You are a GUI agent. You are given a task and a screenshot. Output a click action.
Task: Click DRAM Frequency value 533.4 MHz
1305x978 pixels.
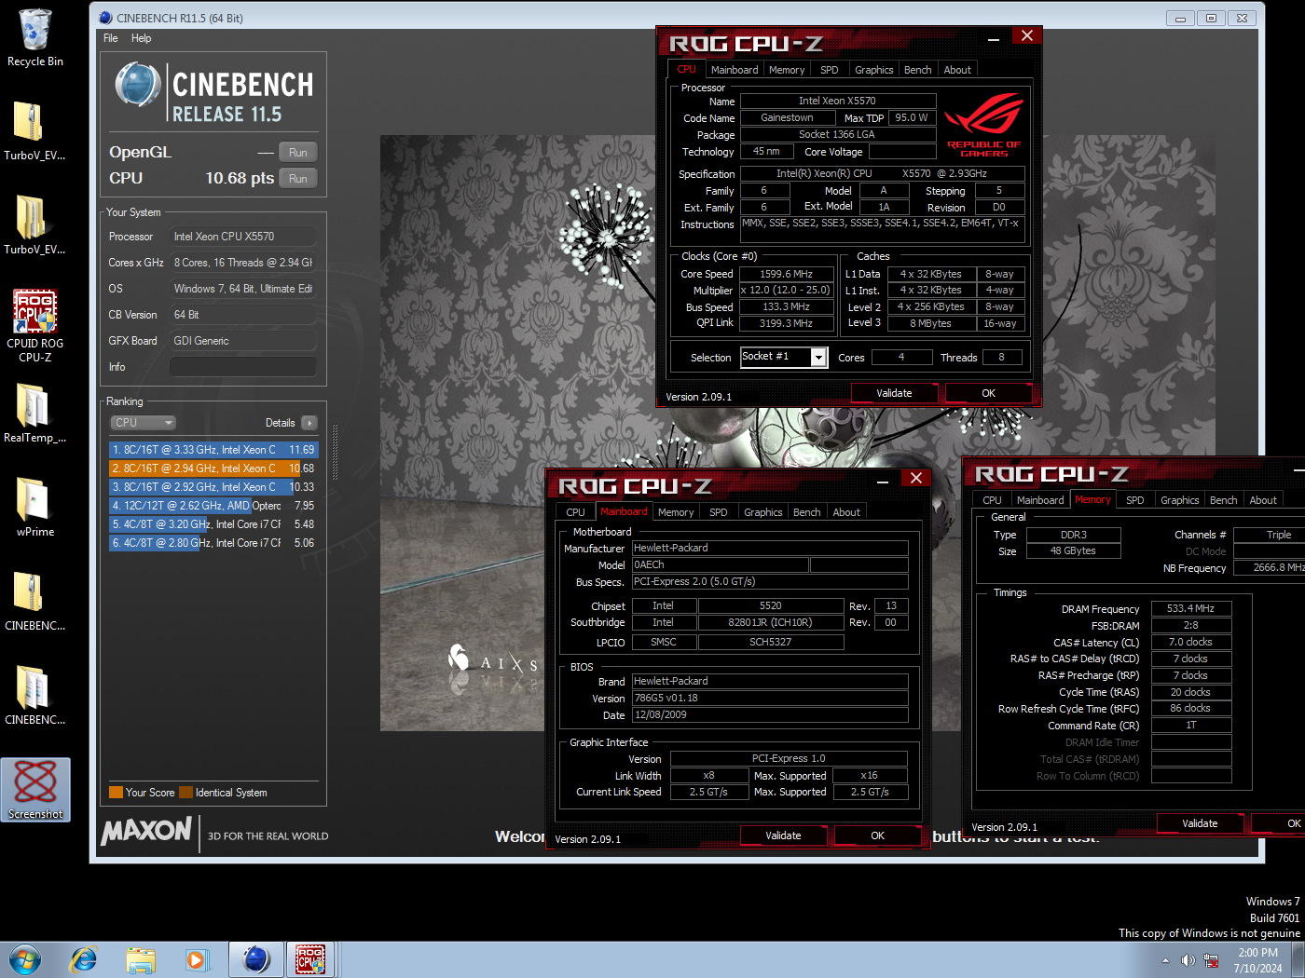coord(1190,608)
